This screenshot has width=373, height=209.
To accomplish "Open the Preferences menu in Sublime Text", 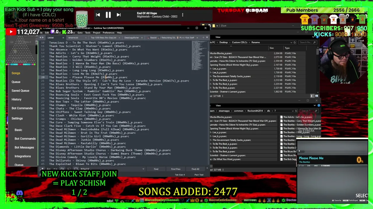I will (108, 33).
